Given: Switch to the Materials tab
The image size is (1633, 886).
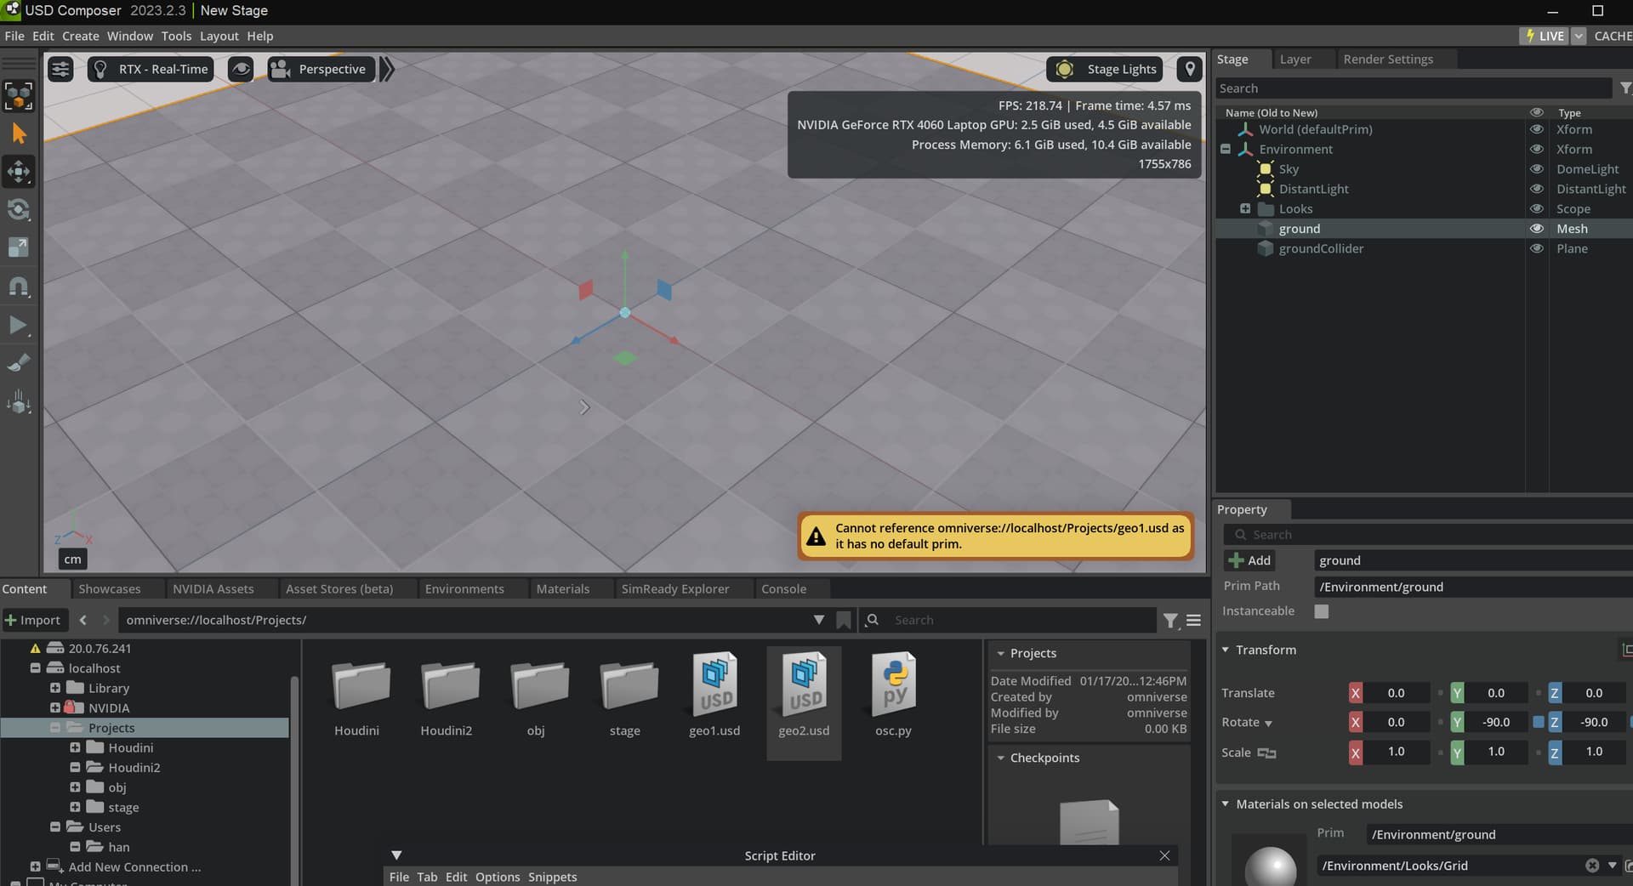Looking at the screenshot, I should click(x=562, y=588).
